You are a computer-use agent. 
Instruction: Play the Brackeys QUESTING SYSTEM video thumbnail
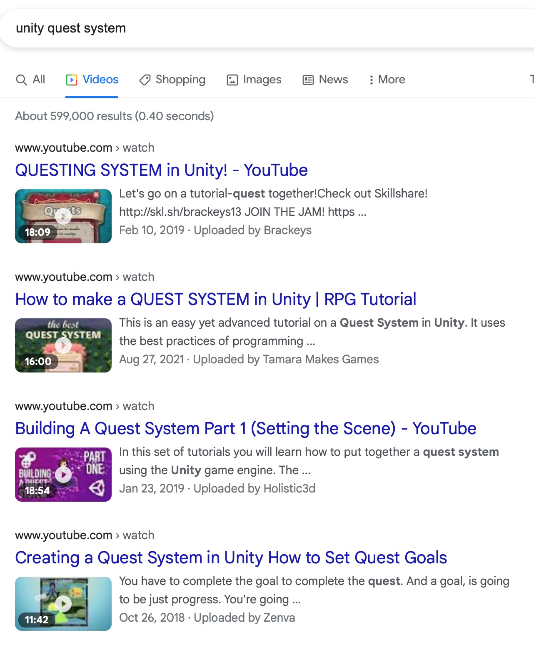pyautogui.click(x=63, y=216)
